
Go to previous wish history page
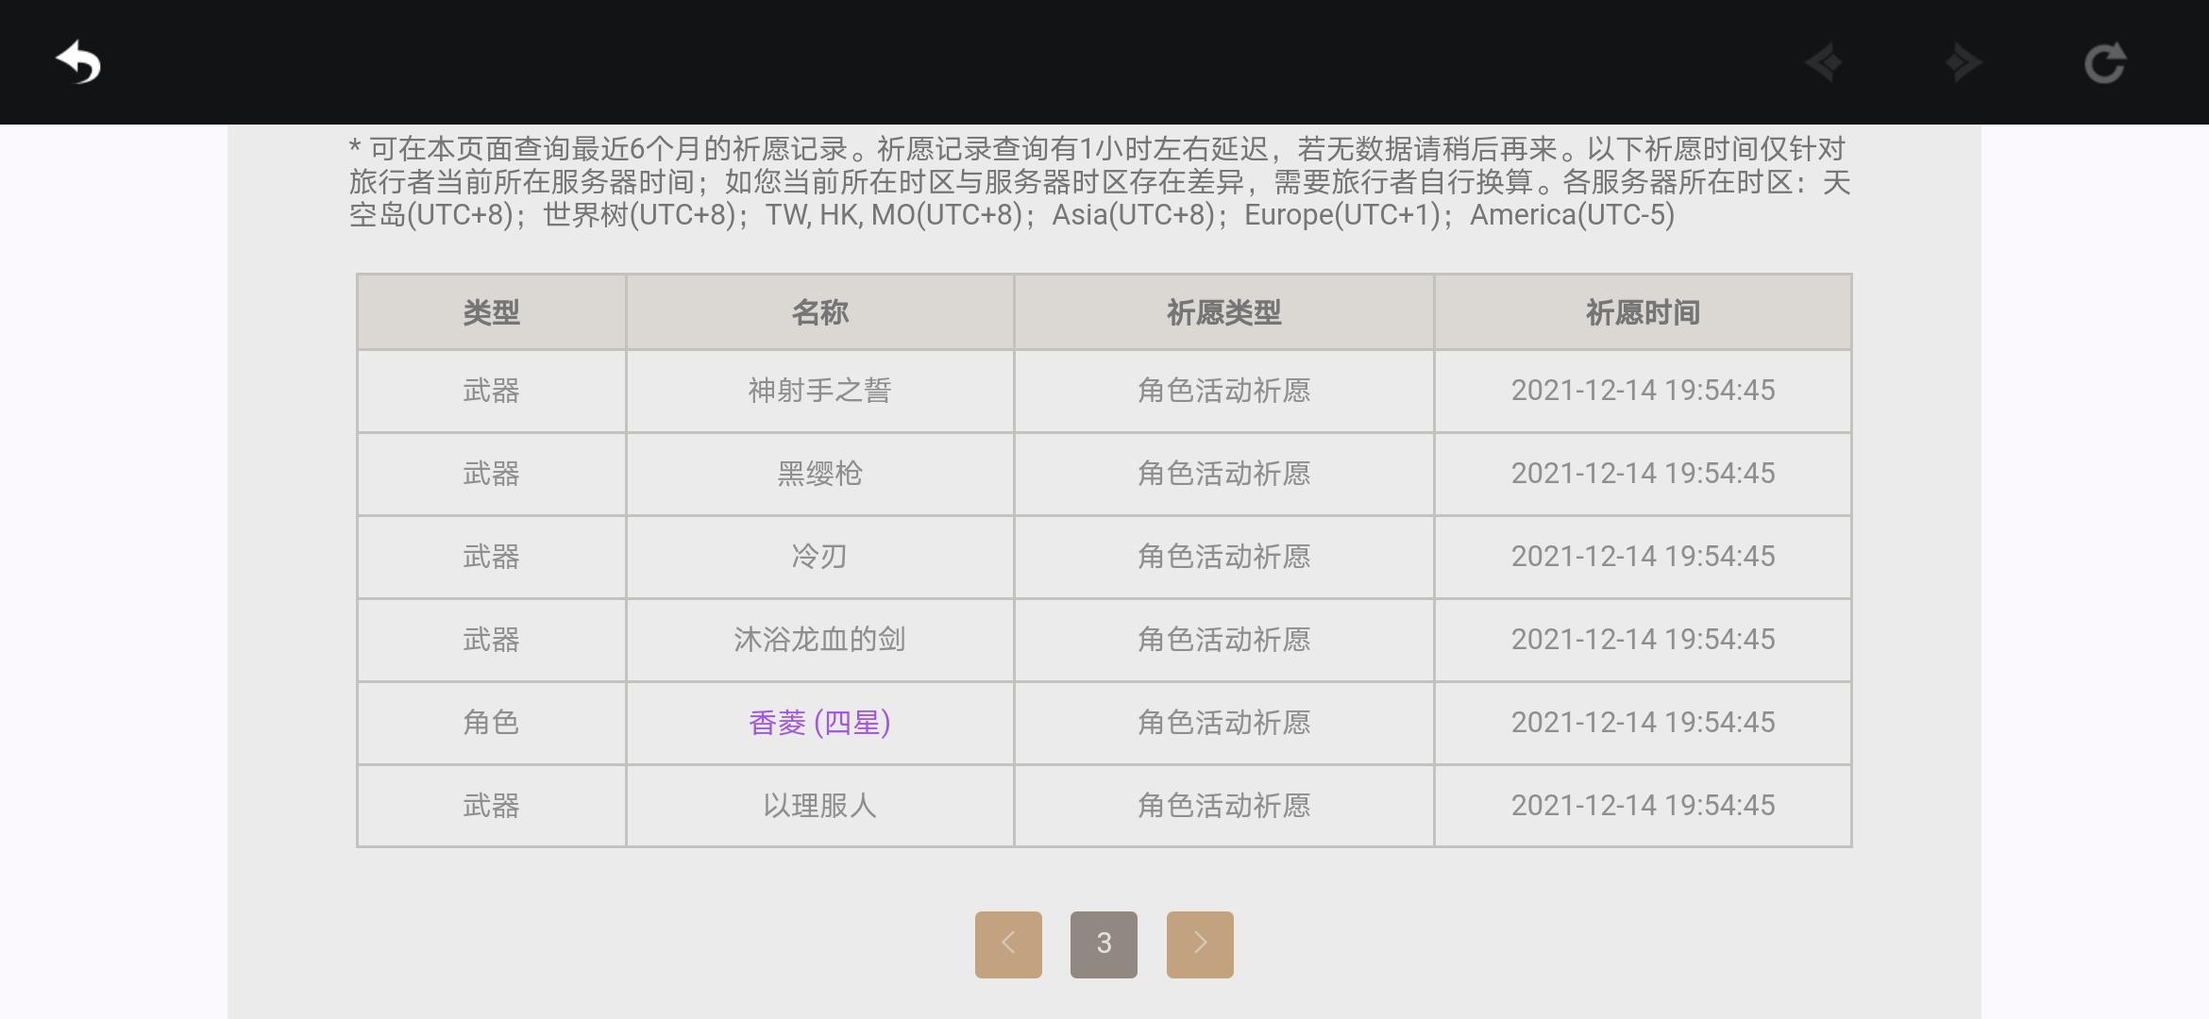pyautogui.click(x=1008, y=944)
